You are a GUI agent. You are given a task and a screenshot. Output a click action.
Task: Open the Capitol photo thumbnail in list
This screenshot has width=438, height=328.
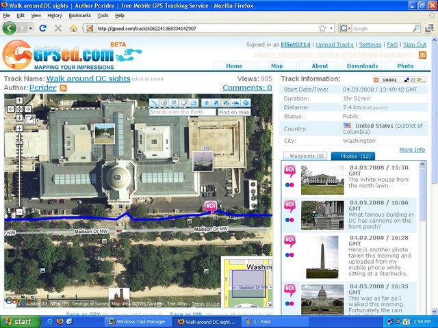pyautogui.click(x=322, y=299)
